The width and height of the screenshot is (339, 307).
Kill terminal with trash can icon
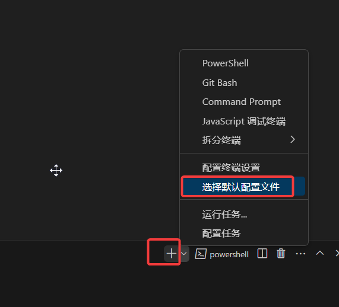(x=281, y=254)
